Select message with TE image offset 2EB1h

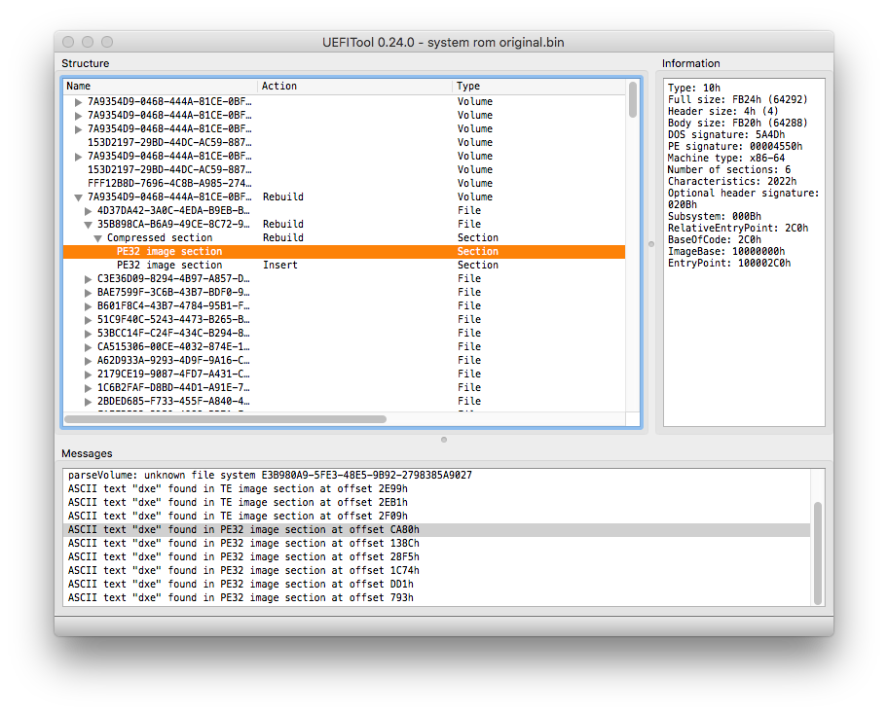coord(436,502)
